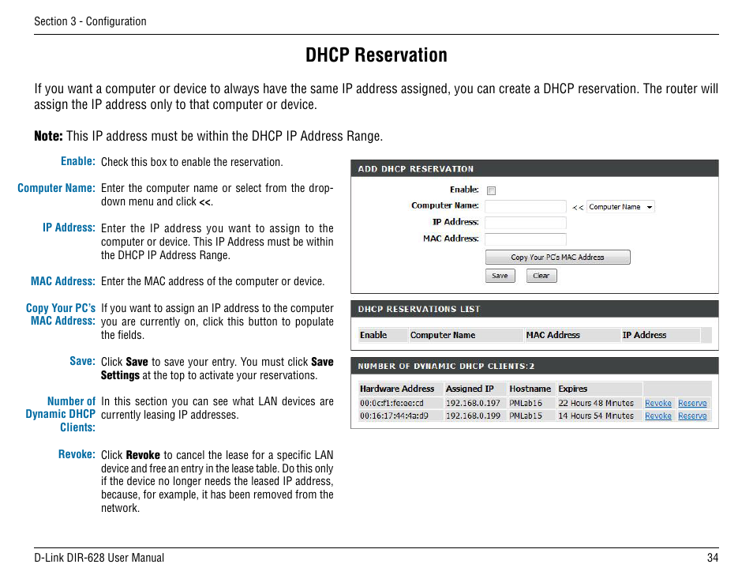Click the blue Save: description label
Image resolution: width=753 pixels, height=583 pixels.
coord(83,361)
